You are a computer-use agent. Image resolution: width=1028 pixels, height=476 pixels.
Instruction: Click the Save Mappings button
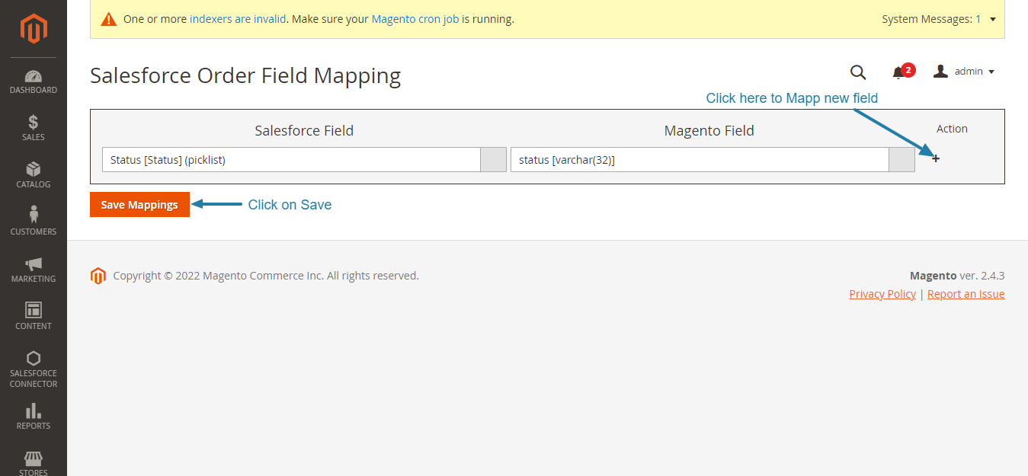[139, 204]
